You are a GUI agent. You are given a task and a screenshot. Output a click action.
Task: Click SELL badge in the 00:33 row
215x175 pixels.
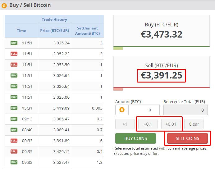(x=14, y=141)
